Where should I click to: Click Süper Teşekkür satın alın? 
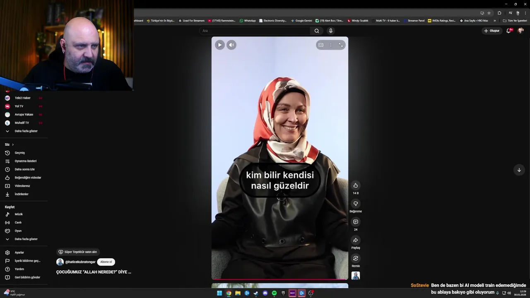tap(77, 252)
